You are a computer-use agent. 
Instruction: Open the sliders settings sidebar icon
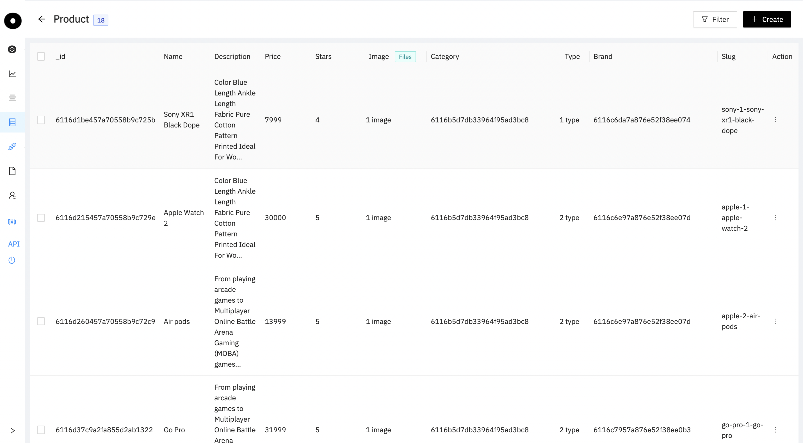[x=12, y=222]
